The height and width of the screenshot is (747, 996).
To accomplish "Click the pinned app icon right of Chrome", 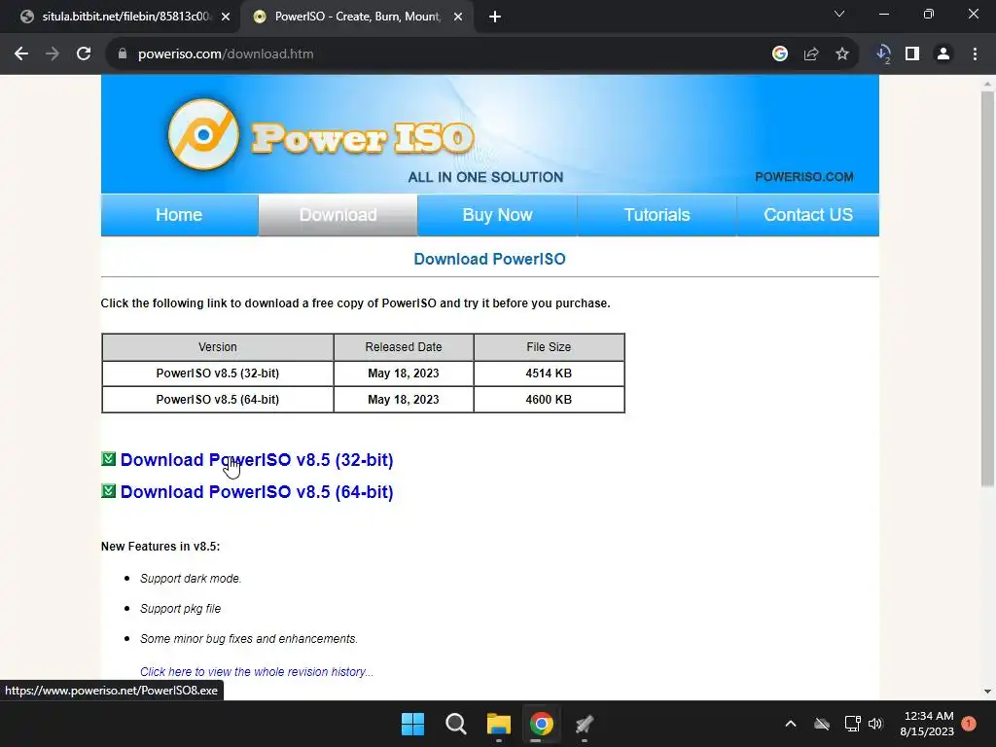I will point(585,724).
